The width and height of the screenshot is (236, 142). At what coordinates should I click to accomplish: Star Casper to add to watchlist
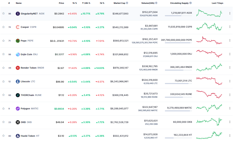tap(4, 27)
